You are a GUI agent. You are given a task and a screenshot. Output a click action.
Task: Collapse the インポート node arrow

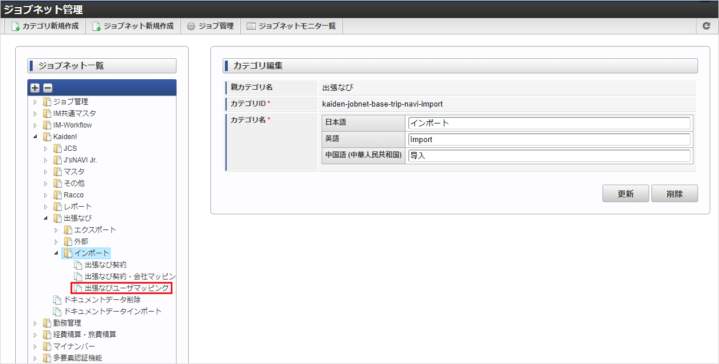pyautogui.click(x=56, y=253)
